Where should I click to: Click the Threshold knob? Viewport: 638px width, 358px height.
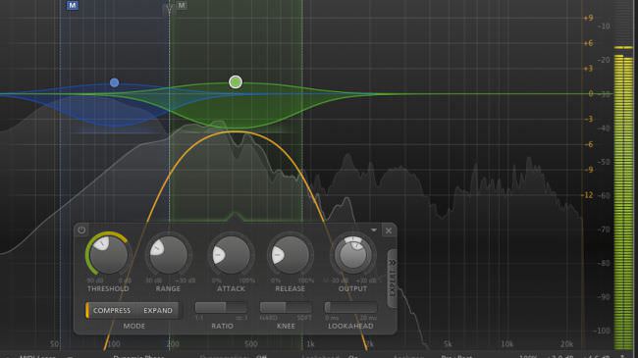108,255
